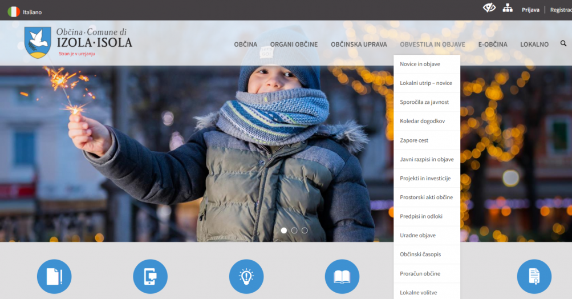The height and width of the screenshot is (299, 572).
Task: Open Sporočila za javnost
Action: [x=427, y=102]
